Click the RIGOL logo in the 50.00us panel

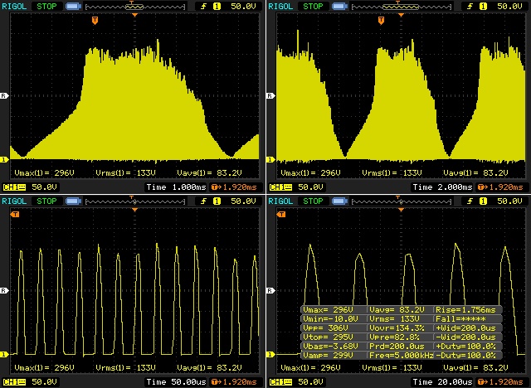(x=14, y=201)
